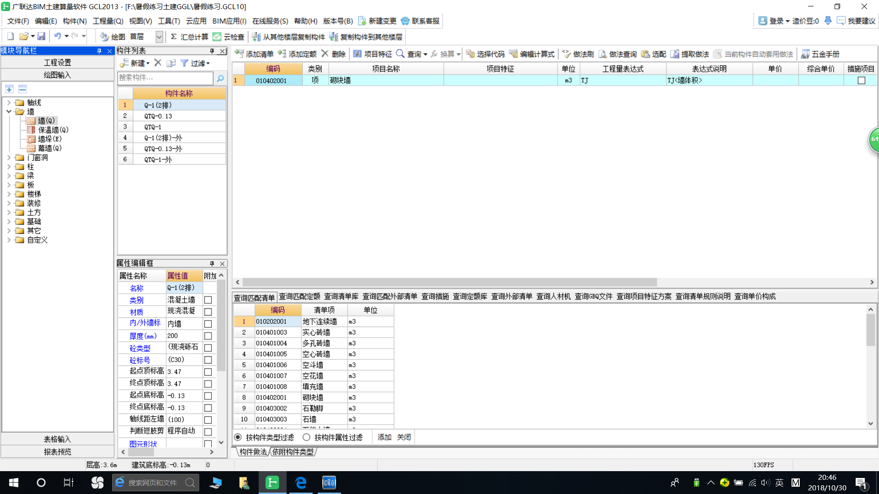Click 工程设置 navigation button
The width and height of the screenshot is (879, 494).
[58, 63]
